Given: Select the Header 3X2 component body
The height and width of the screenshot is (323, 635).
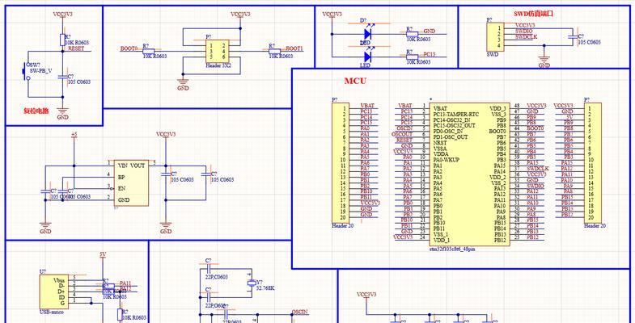Looking at the screenshot, I should tap(218, 51).
